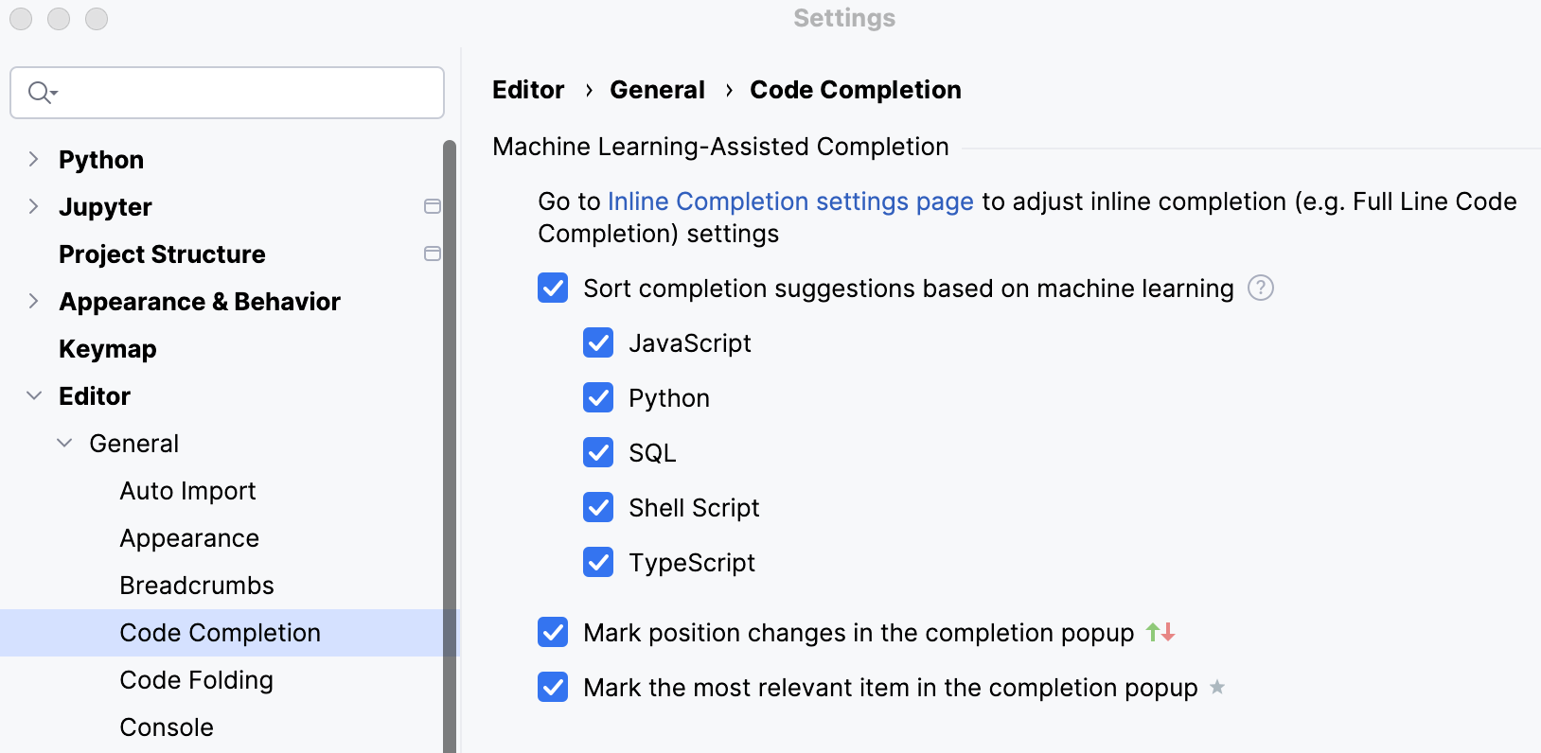Disable SQL suggestion sorting

click(598, 452)
